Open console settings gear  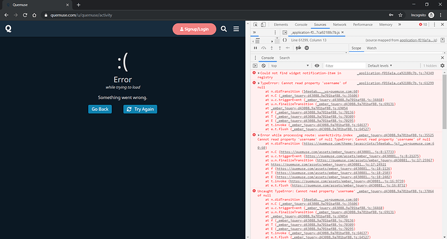(x=442, y=66)
